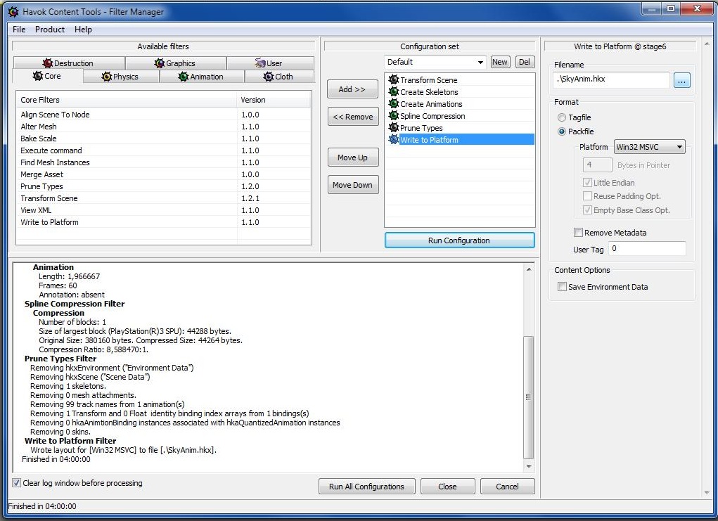Open the File menu
Image resolution: width=718 pixels, height=521 pixels.
[19, 30]
